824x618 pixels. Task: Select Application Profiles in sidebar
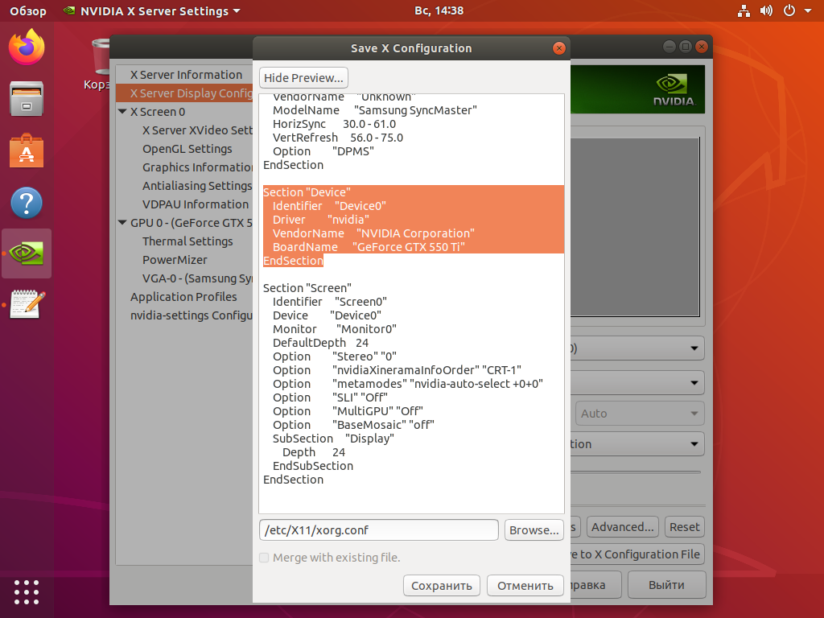pos(183,297)
